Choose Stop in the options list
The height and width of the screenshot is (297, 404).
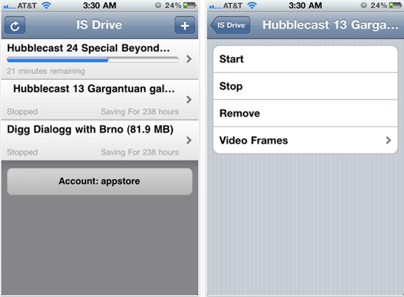click(305, 86)
